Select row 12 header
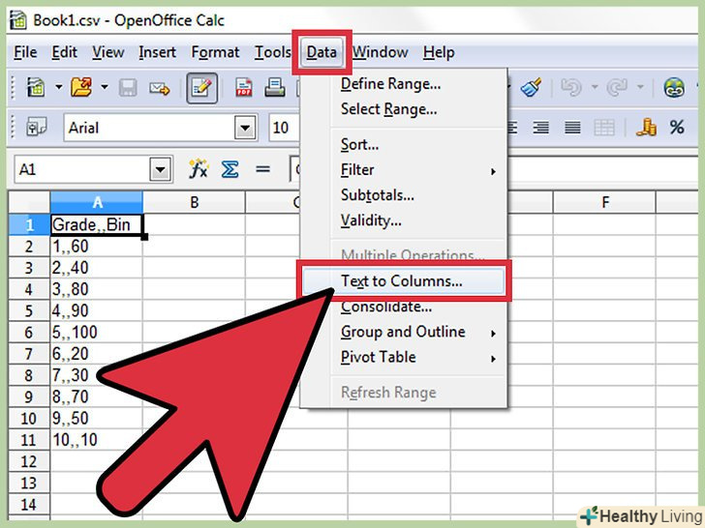705x528 pixels. (x=29, y=461)
